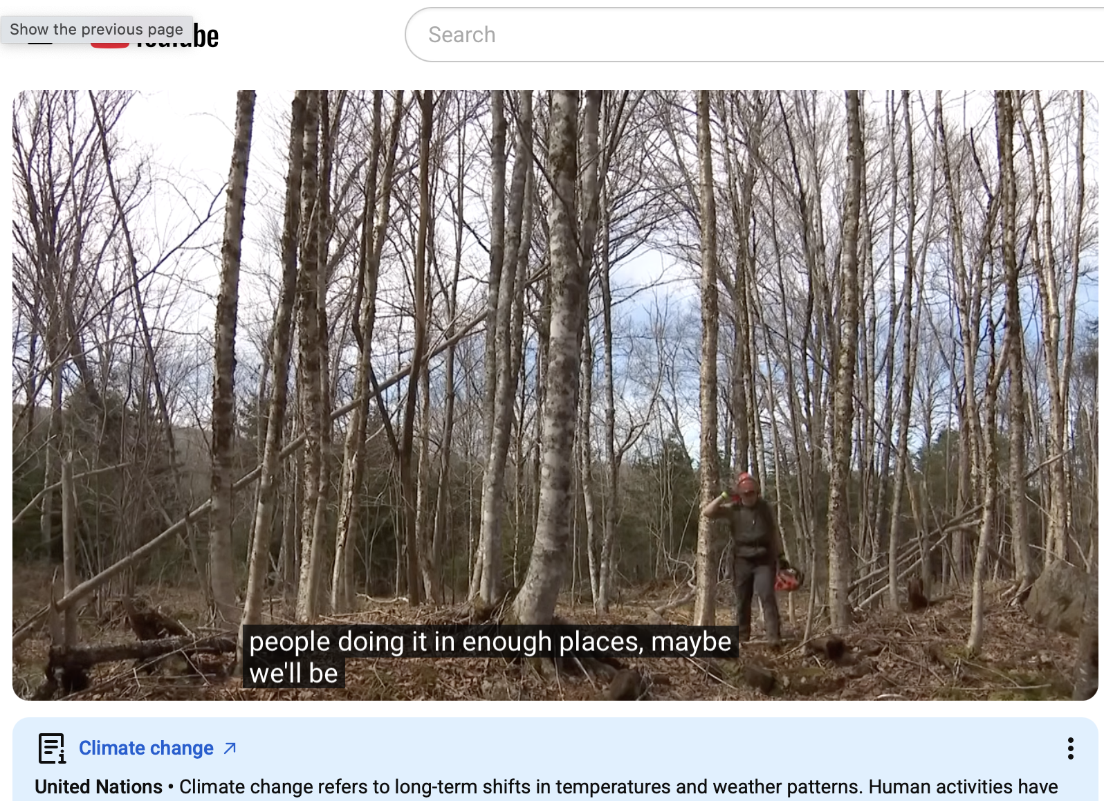This screenshot has width=1104, height=801.
Task: Open the three-dot menu on climate panel
Action: tap(1070, 748)
